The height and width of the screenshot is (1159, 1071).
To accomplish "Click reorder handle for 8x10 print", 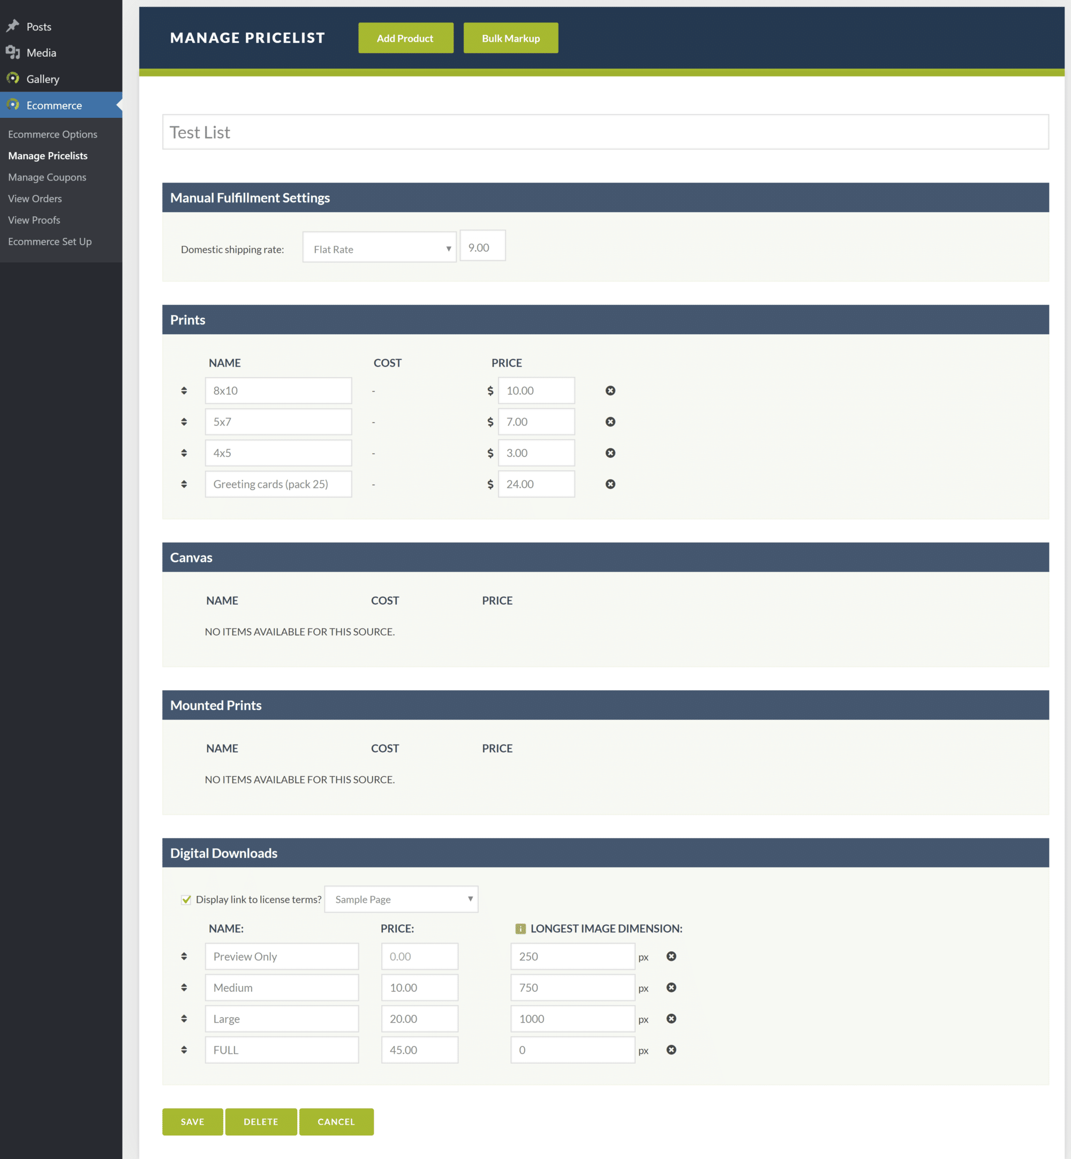I will point(184,390).
